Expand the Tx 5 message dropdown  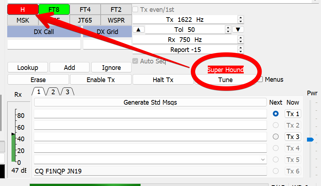[x=263, y=159]
